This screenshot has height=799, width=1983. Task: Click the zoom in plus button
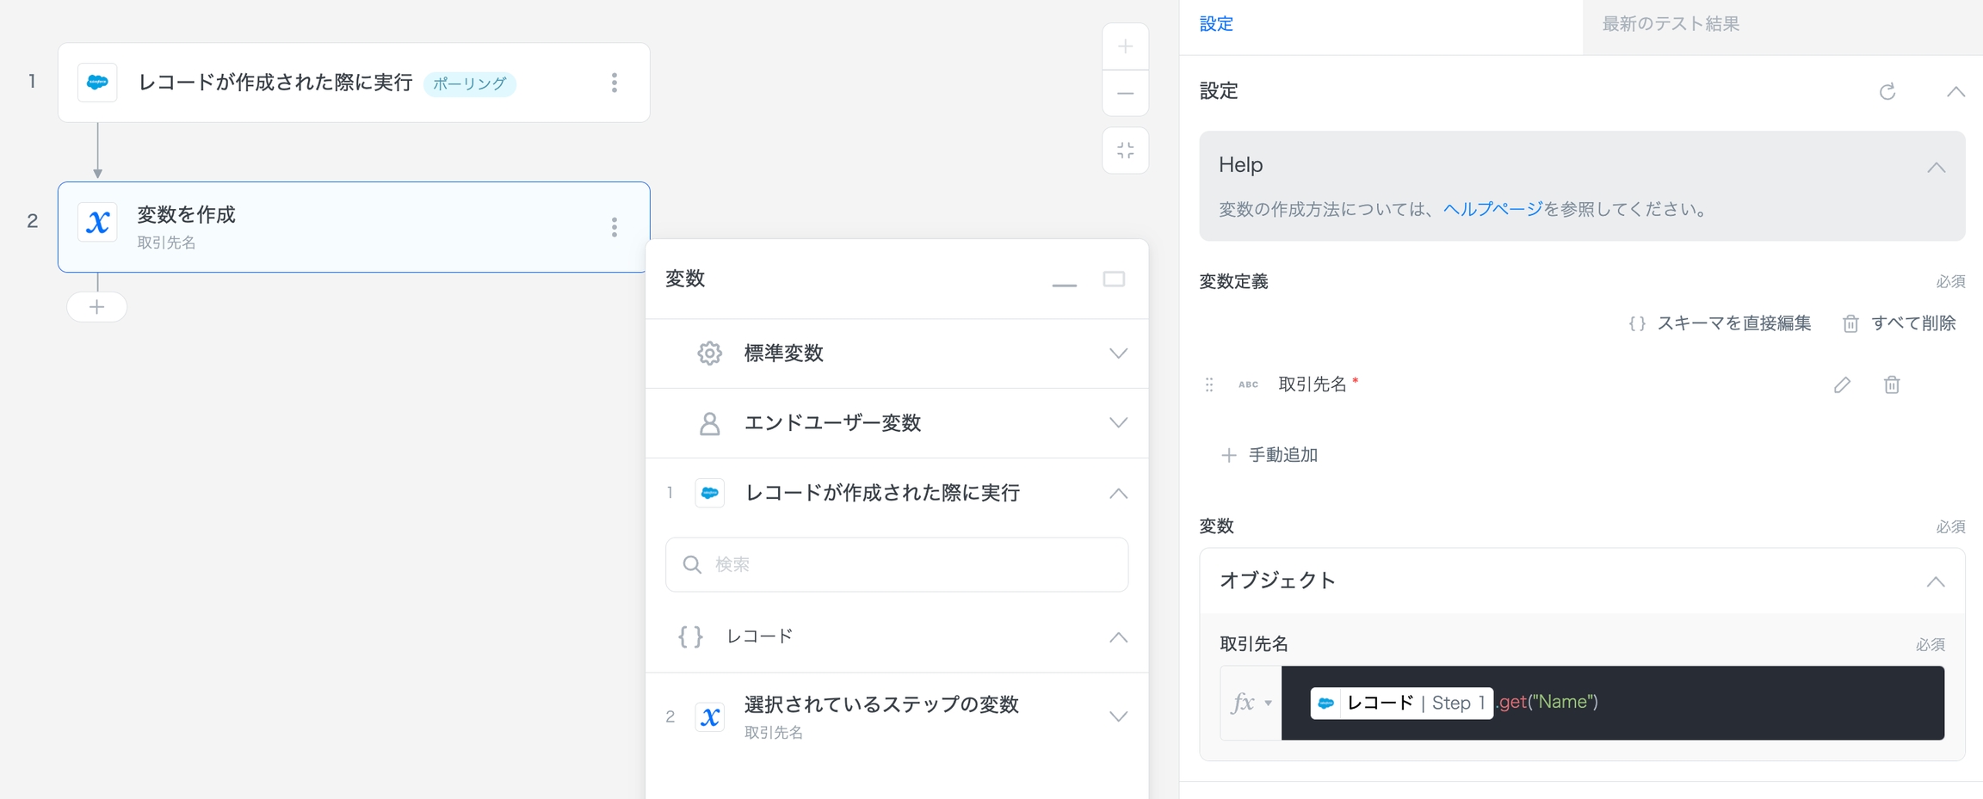(1125, 46)
